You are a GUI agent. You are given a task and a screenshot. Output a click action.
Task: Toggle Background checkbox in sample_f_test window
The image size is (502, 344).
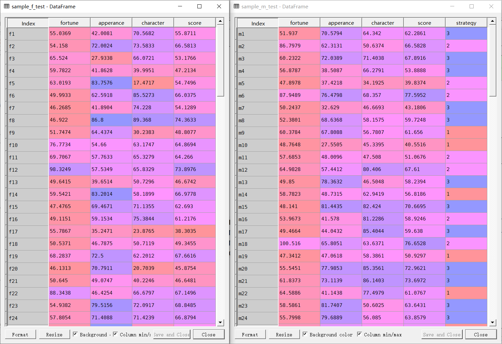coord(75,334)
